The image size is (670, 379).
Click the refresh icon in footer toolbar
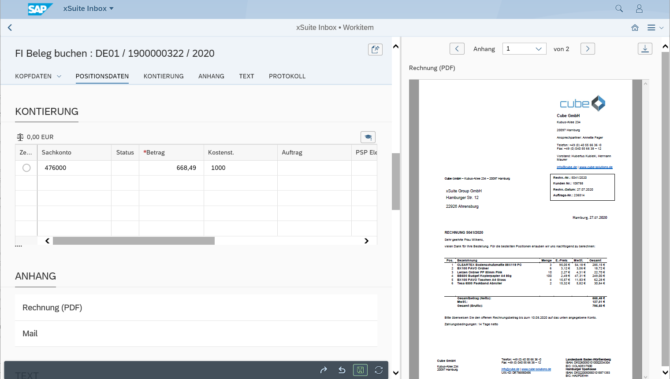[x=379, y=370]
